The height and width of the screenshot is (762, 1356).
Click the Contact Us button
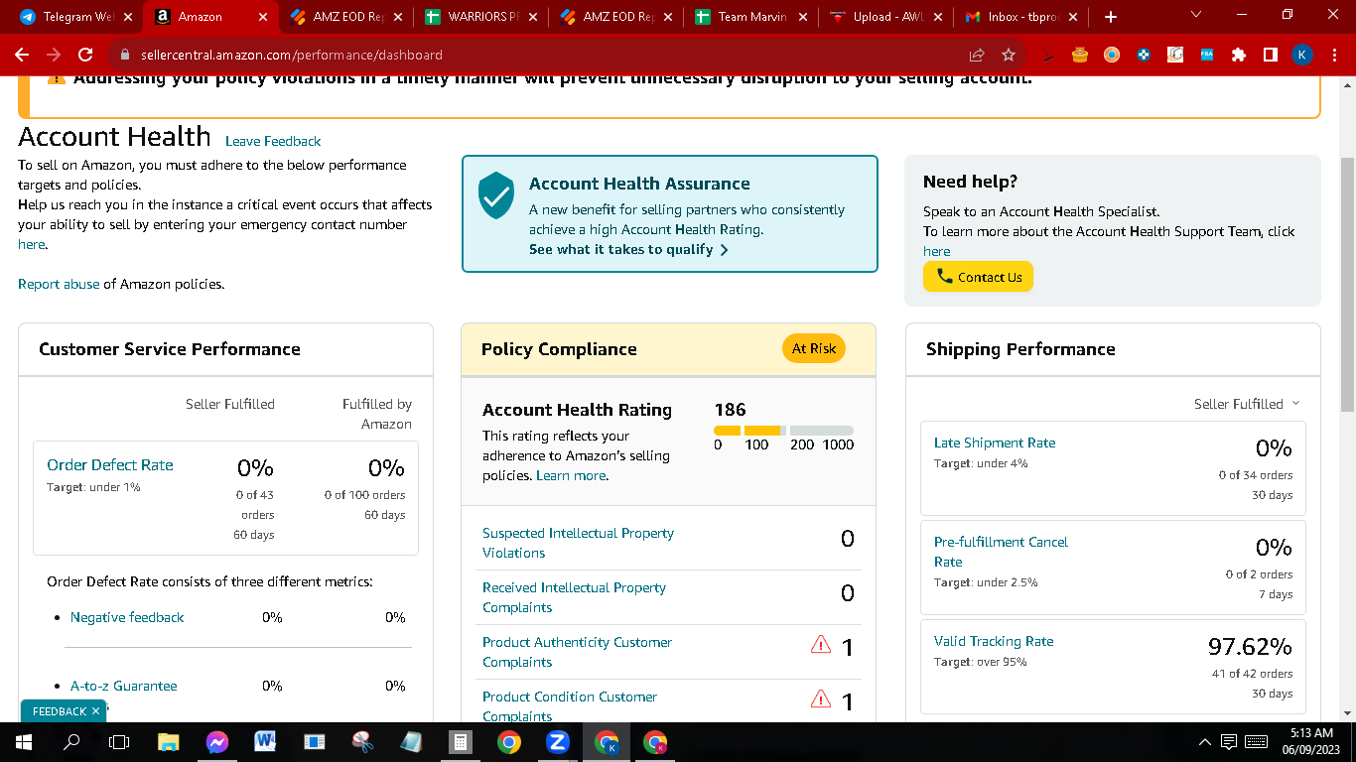click(x=978, y=277)
